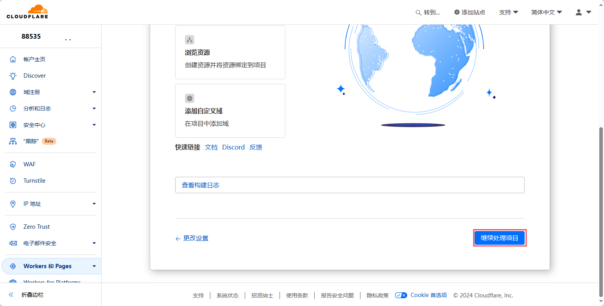Click the 继续处理项目 button
604x306 pixels.
pyautogui.click(x=500, y=238)
